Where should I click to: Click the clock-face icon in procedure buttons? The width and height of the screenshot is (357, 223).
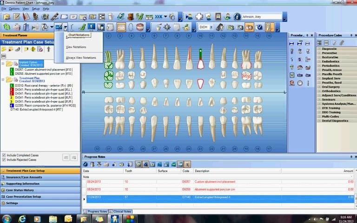[300, 83]
